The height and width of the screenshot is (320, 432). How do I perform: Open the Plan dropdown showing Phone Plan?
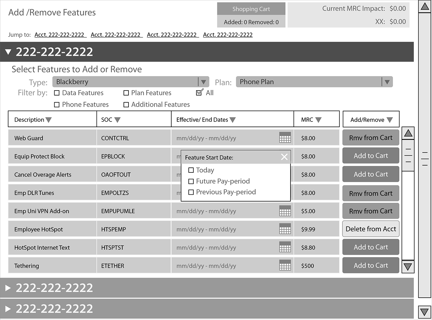pos(314,82)
